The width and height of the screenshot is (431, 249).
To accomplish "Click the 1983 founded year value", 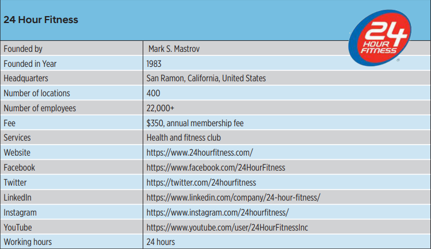I will (154, 63).
